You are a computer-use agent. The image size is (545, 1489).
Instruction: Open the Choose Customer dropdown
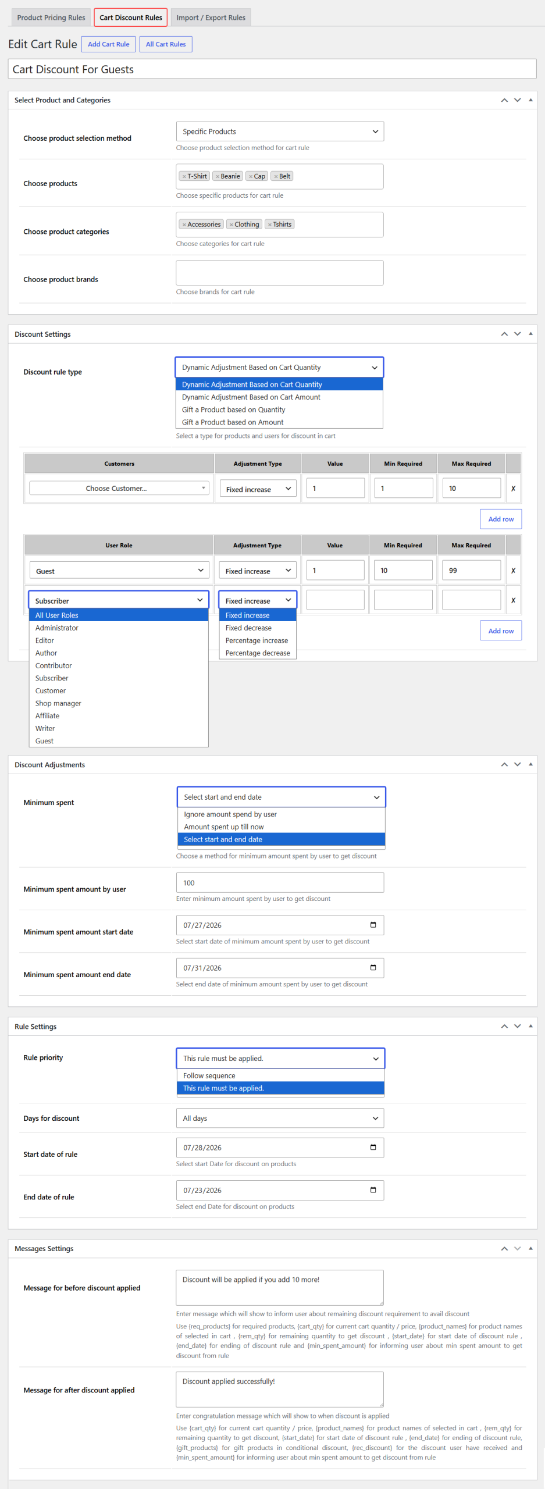pyautogui.click(x=119, y=488)
